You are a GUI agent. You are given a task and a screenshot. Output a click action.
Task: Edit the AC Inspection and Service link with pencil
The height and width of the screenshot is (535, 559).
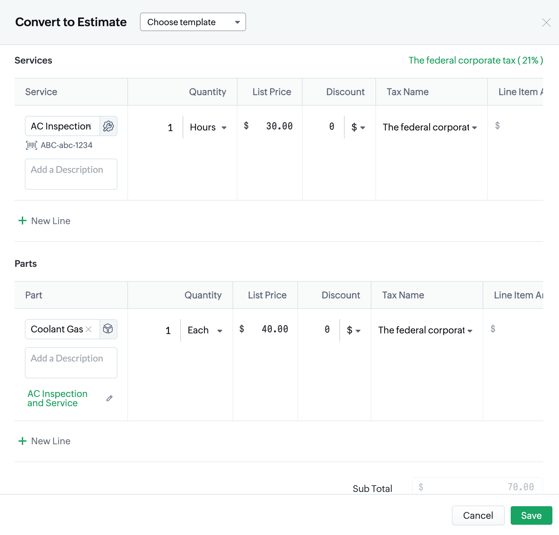109,398
